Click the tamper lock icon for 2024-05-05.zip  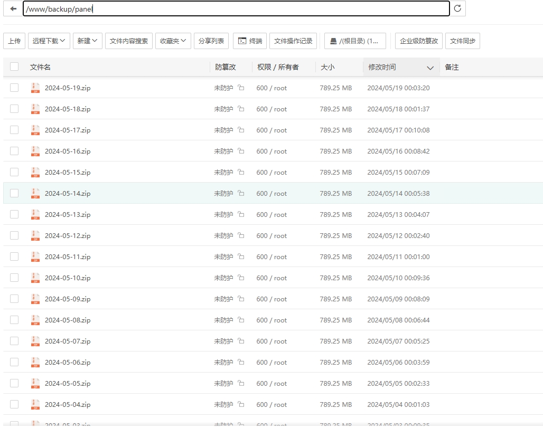(241, 383)
